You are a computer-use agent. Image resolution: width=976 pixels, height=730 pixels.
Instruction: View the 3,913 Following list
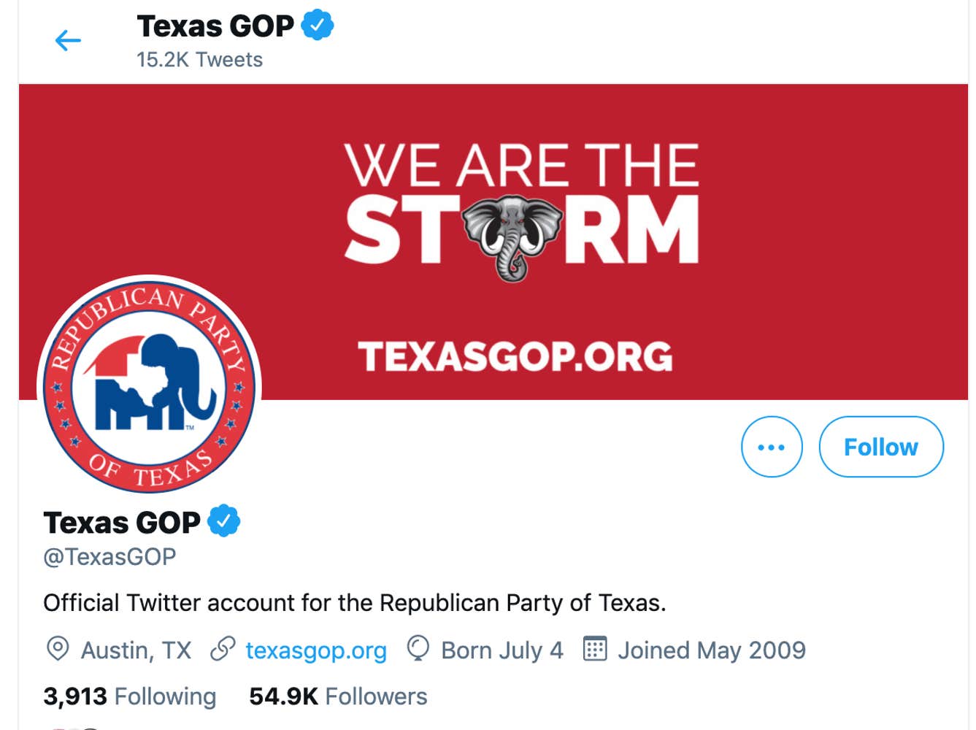tap(130, 696)
